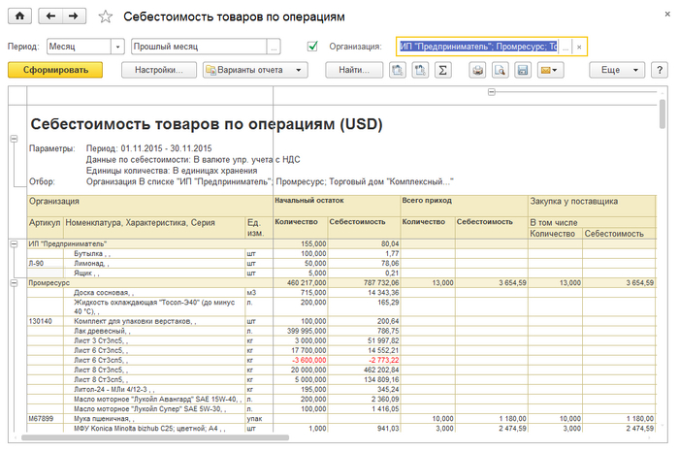The image size is (679, 451).
Task: Toggle the Организация filter checkbox
Action: (312, 46)
